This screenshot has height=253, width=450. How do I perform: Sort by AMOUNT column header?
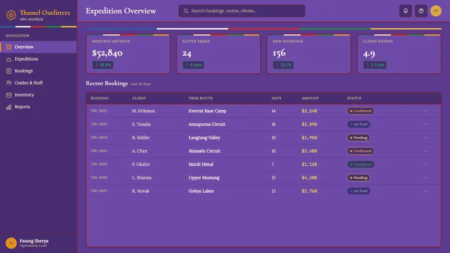coord(310,98)
